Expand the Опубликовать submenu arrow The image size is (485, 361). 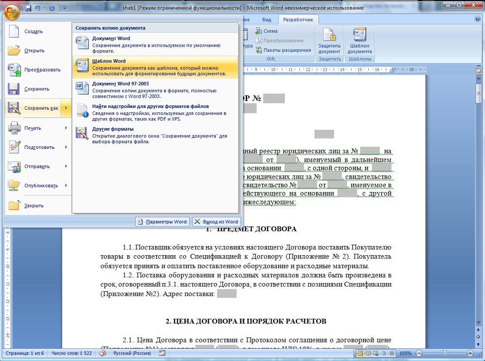pos(66,186)
